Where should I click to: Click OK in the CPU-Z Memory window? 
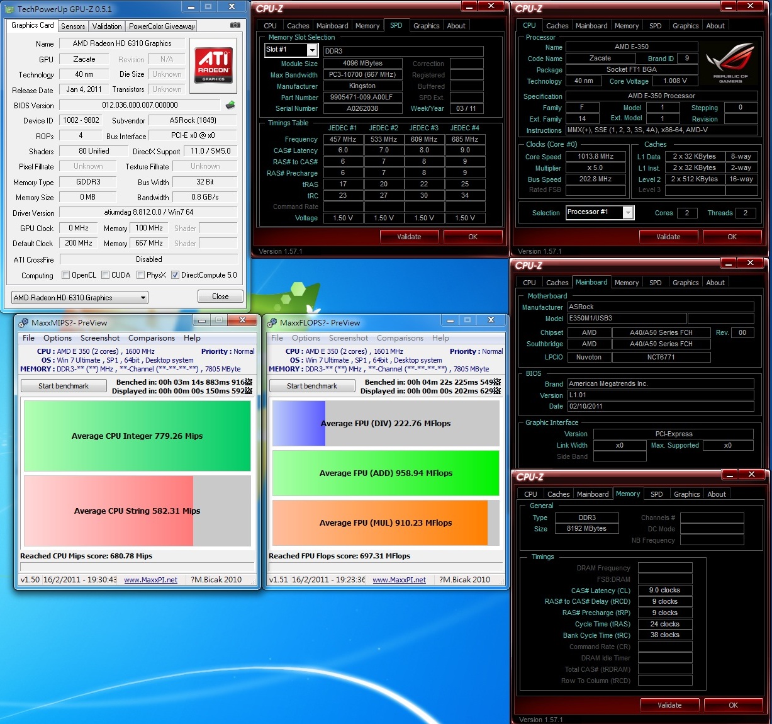pos(734,705)
